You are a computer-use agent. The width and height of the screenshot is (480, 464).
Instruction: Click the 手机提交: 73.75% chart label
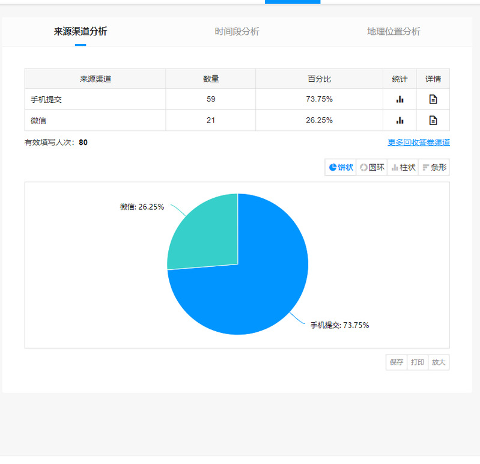[339, 325]
